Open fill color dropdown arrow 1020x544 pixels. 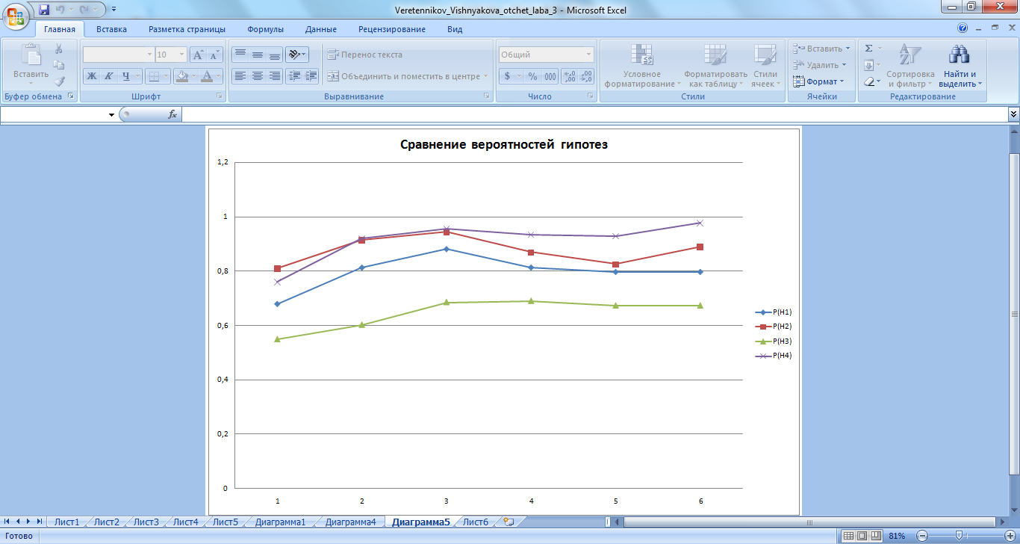193,75
